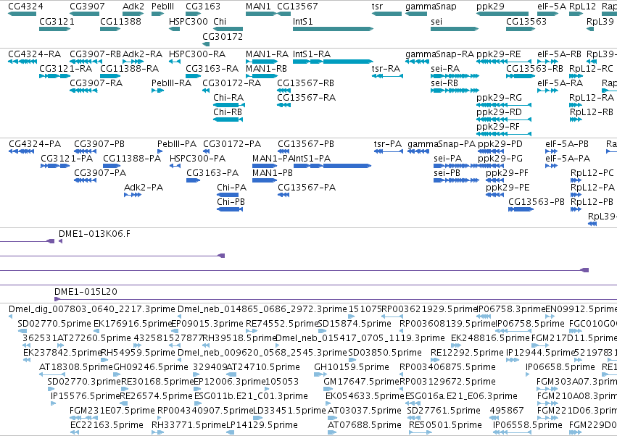
Task: Click the CG30172-PA protein label
Action: (232, 144)
